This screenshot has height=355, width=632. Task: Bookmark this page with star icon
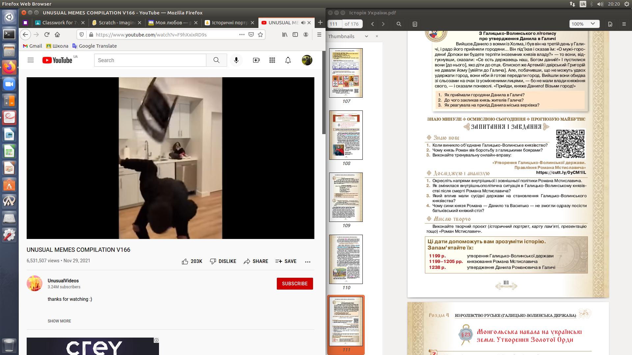[260, 35]
